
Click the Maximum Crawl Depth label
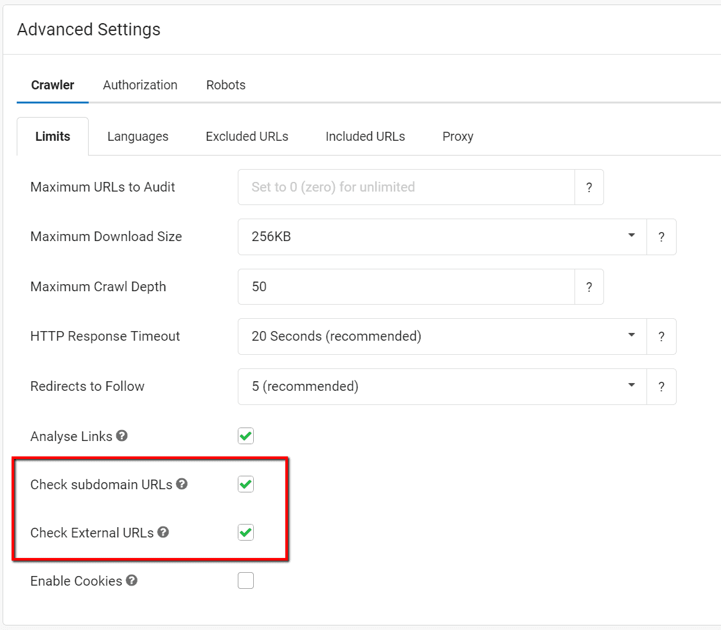tap(98, 287)
